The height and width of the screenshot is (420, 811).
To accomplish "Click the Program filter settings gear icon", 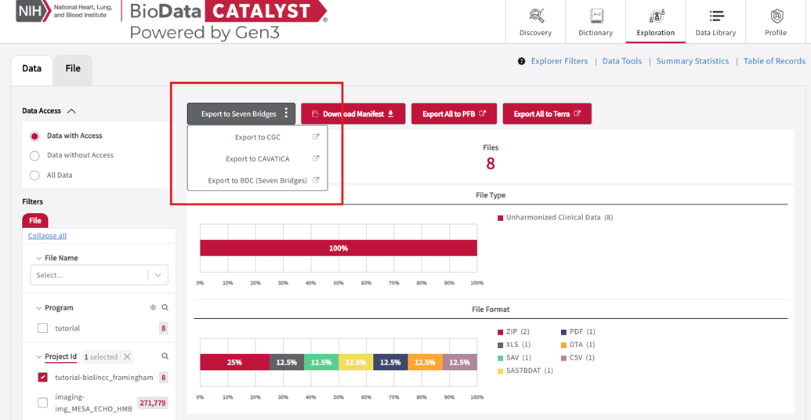I will click(x=153, y=307).
